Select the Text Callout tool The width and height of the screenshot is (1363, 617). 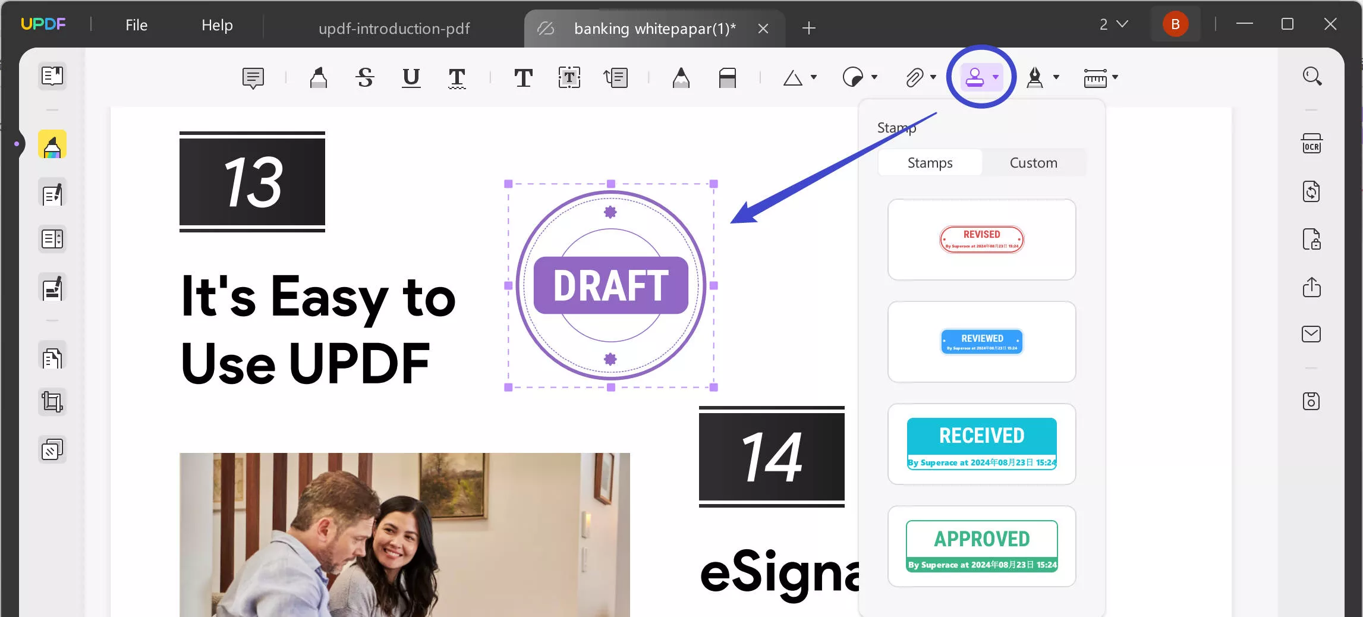[x=616, y=78]
